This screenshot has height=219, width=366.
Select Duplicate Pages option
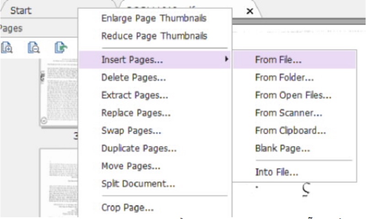tap(139, 149)
